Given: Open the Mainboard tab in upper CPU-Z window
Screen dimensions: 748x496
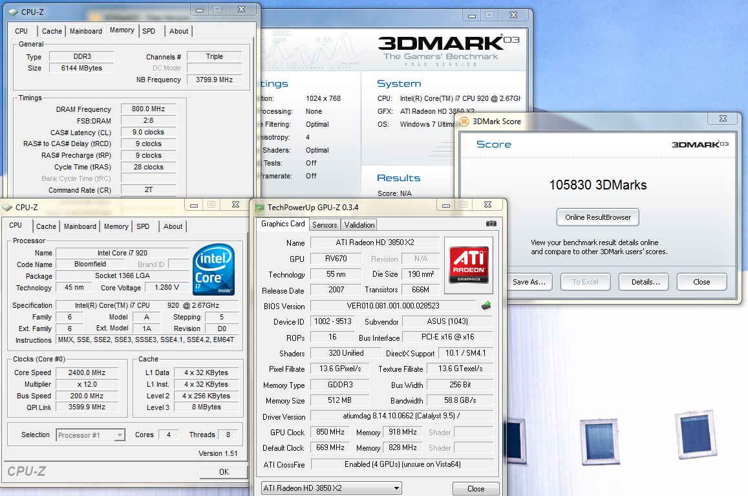Looking at the screenshot, I should tap(86, 31).
